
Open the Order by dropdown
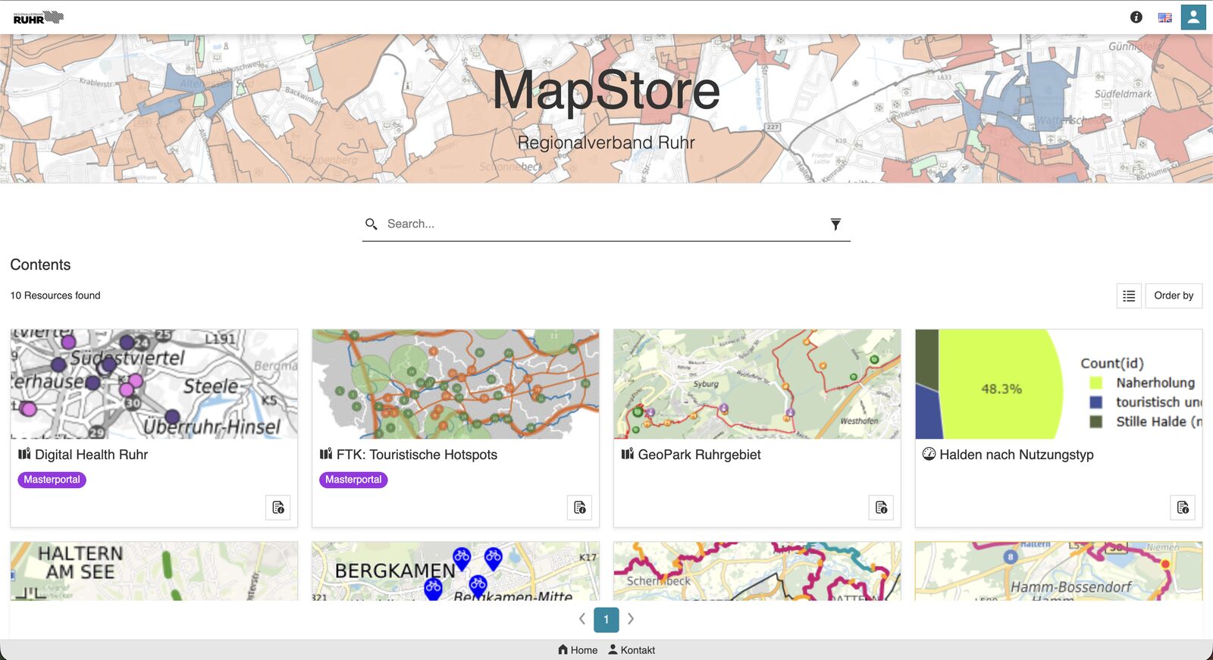click(1174, 296)
